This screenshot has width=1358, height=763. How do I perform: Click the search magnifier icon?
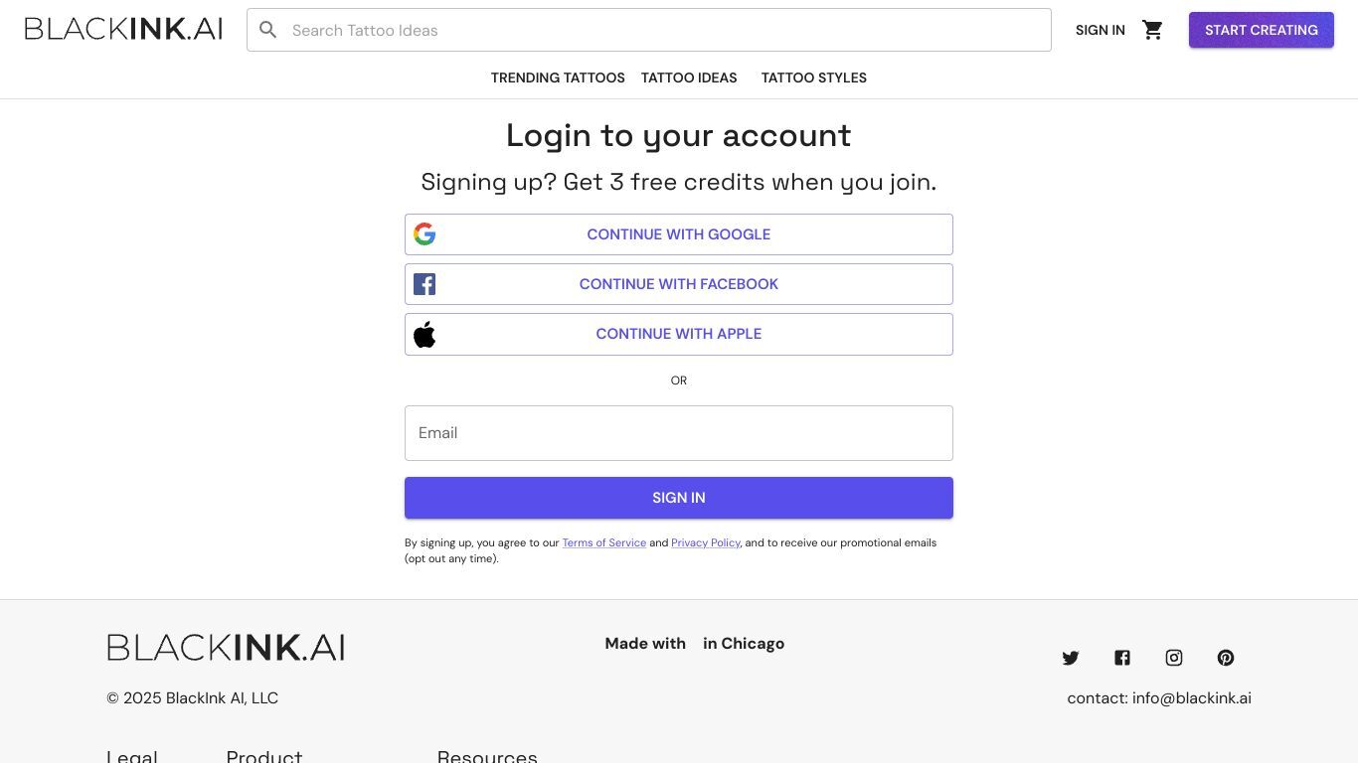268,30
